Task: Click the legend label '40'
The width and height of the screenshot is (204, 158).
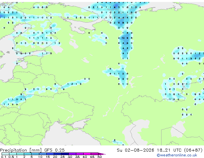Action: point(85,157)
